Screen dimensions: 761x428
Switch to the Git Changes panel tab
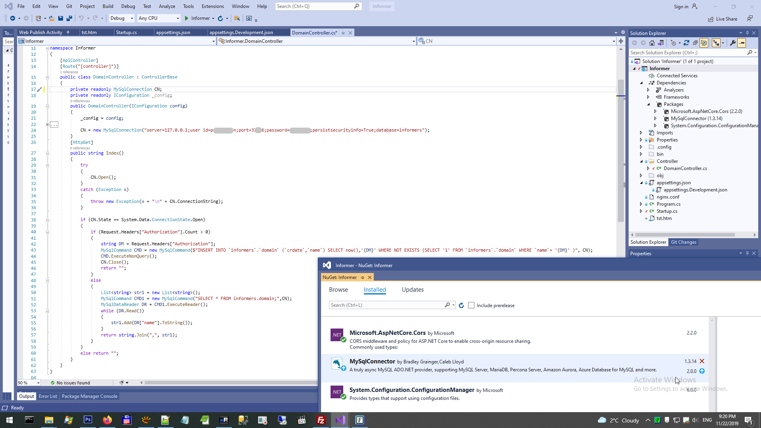(x=683, y=242)
